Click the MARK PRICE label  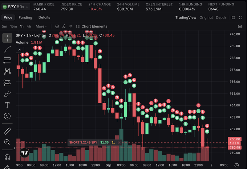(x=44, y=4)
